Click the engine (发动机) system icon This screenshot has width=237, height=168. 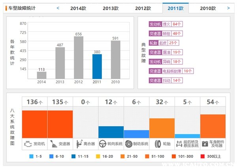(28, 144)
